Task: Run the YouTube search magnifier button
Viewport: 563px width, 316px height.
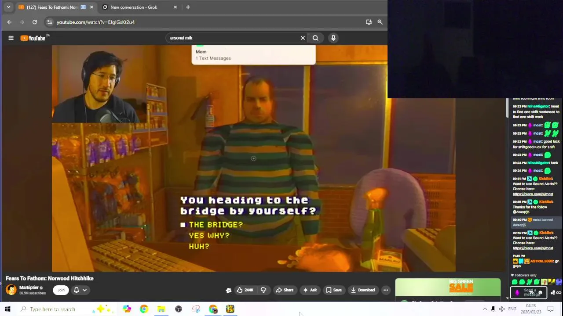Action: tap(315, 38)
